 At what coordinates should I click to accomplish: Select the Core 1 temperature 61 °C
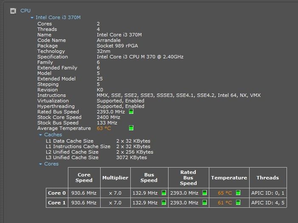[225, 203]
